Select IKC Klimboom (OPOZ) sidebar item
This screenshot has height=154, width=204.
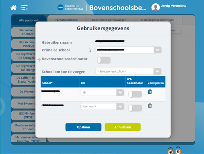tap(23, 115)
